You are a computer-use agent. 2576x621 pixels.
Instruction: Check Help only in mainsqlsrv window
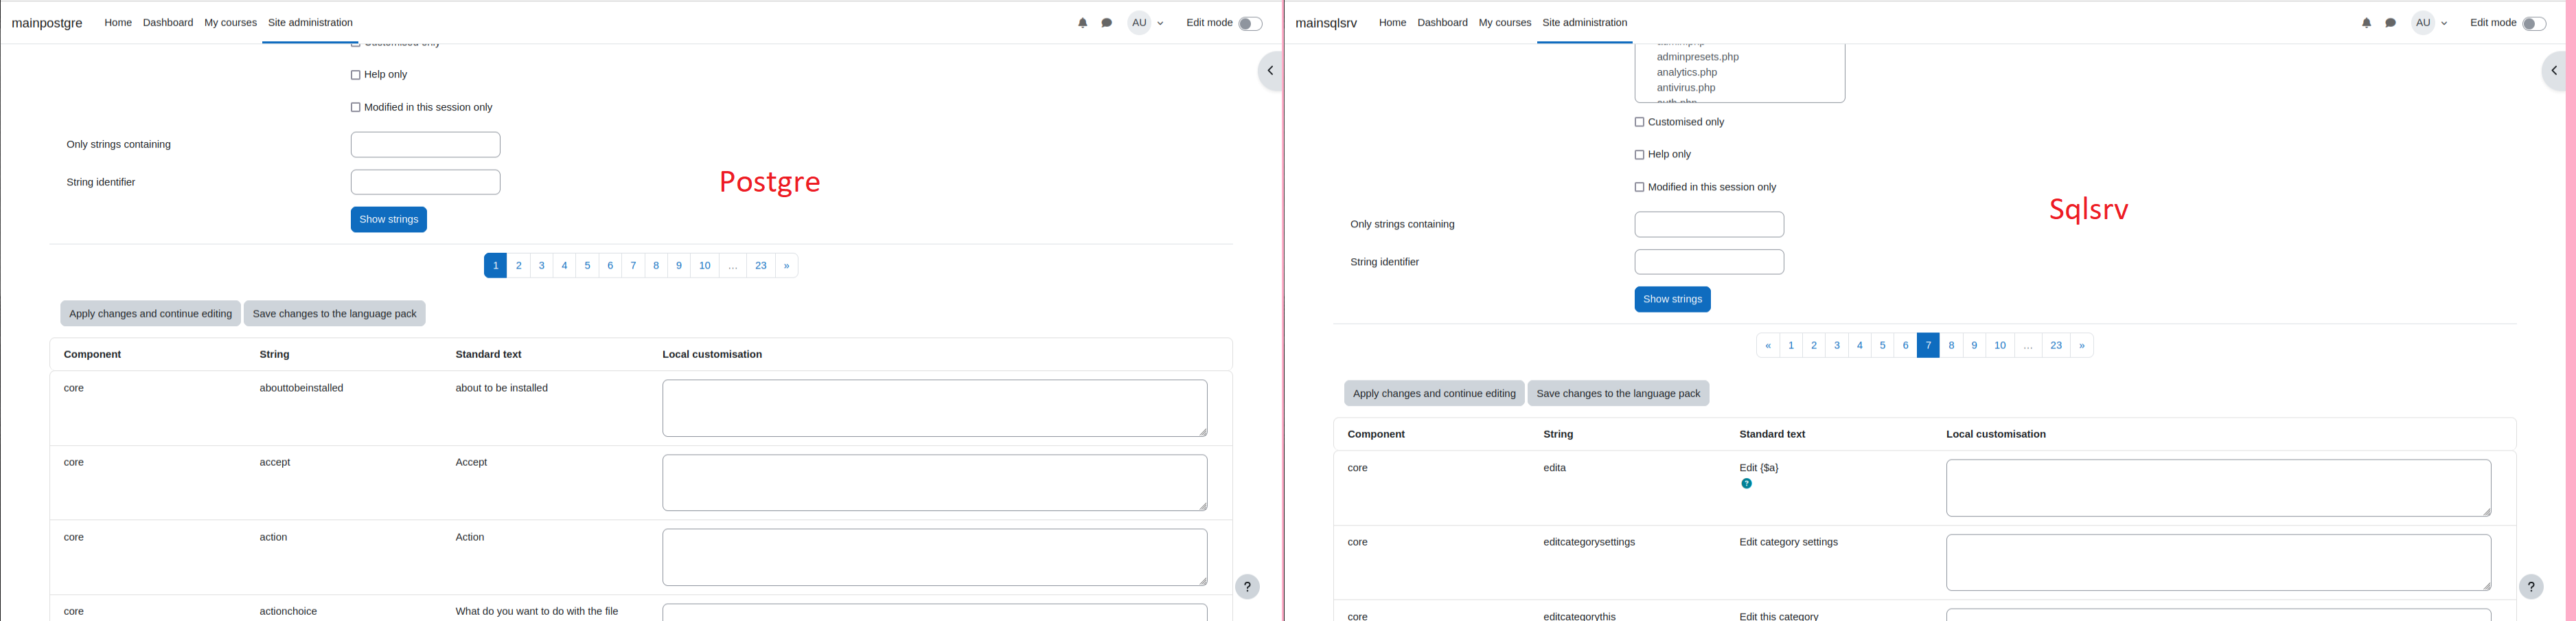1639,155
